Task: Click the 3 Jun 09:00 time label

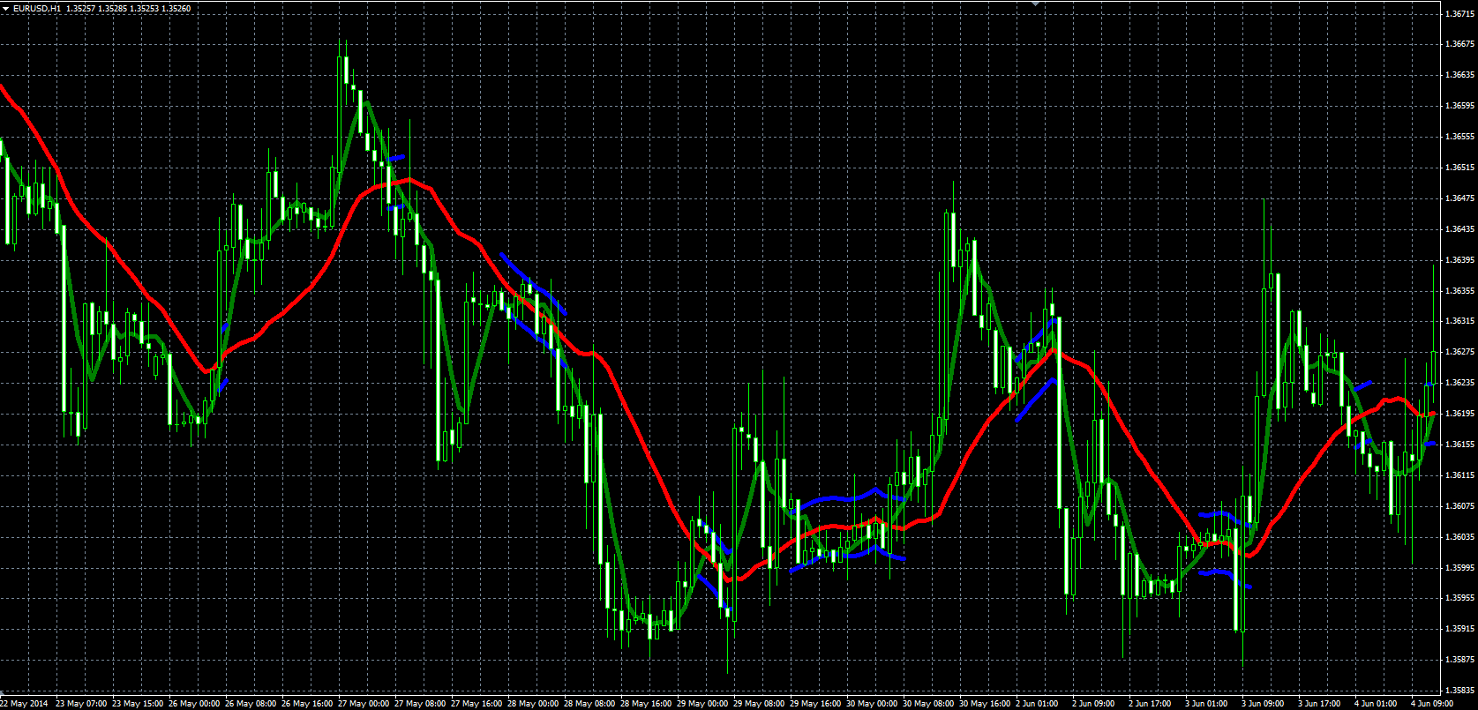Action: (x=1264, y=704)
